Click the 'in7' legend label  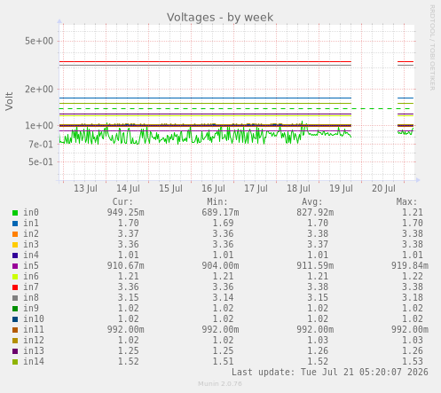[x=31, y=287]
